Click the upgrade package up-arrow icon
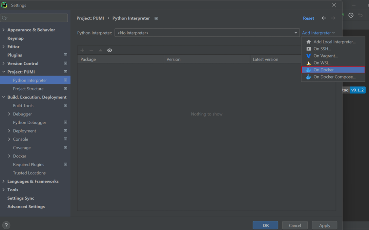This screenshot has width=369, height=230. (100, 50)
